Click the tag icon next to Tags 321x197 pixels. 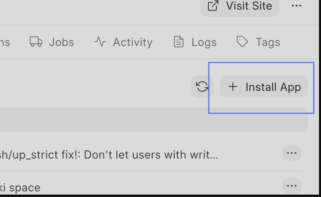242,42
